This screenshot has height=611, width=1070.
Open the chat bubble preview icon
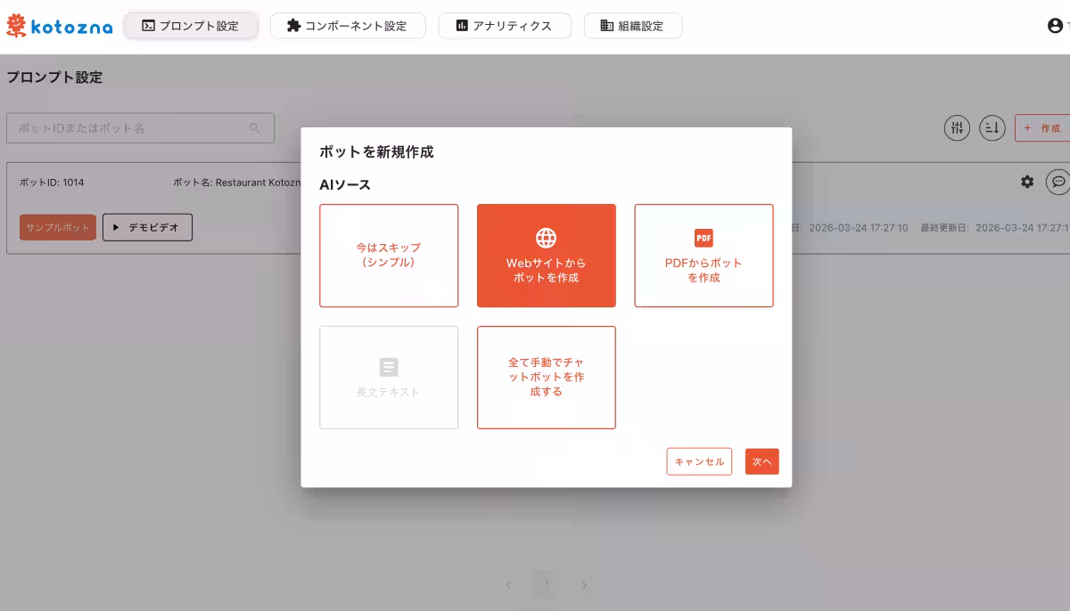click(x=1059, y=182)
